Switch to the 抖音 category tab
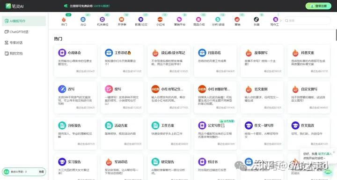 256,21
